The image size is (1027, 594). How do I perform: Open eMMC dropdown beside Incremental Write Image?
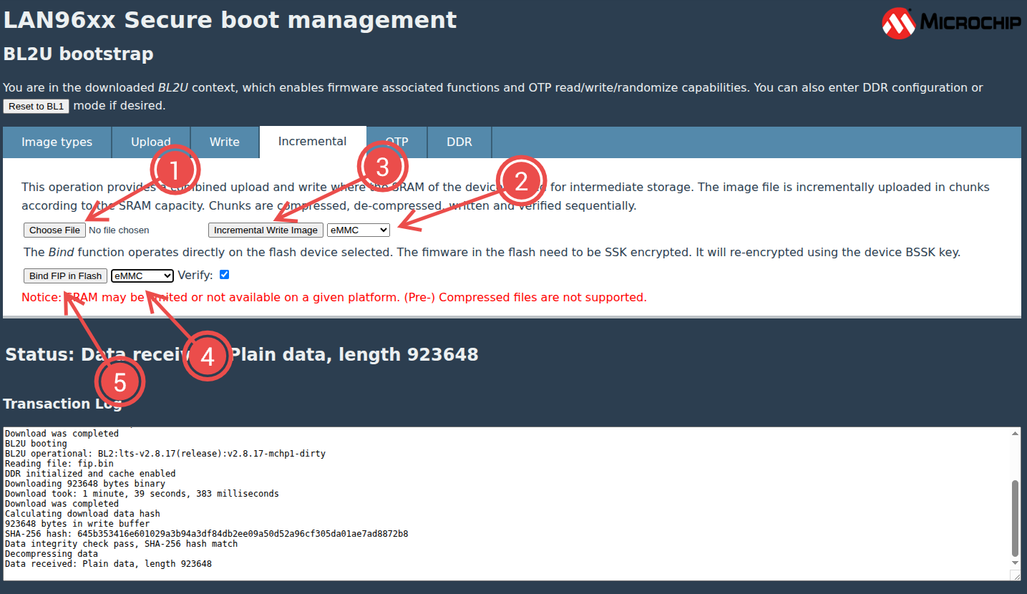[359, 230]
